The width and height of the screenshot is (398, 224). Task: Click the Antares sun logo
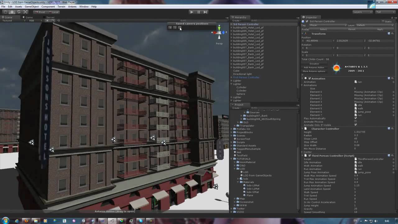pos(336,68)
